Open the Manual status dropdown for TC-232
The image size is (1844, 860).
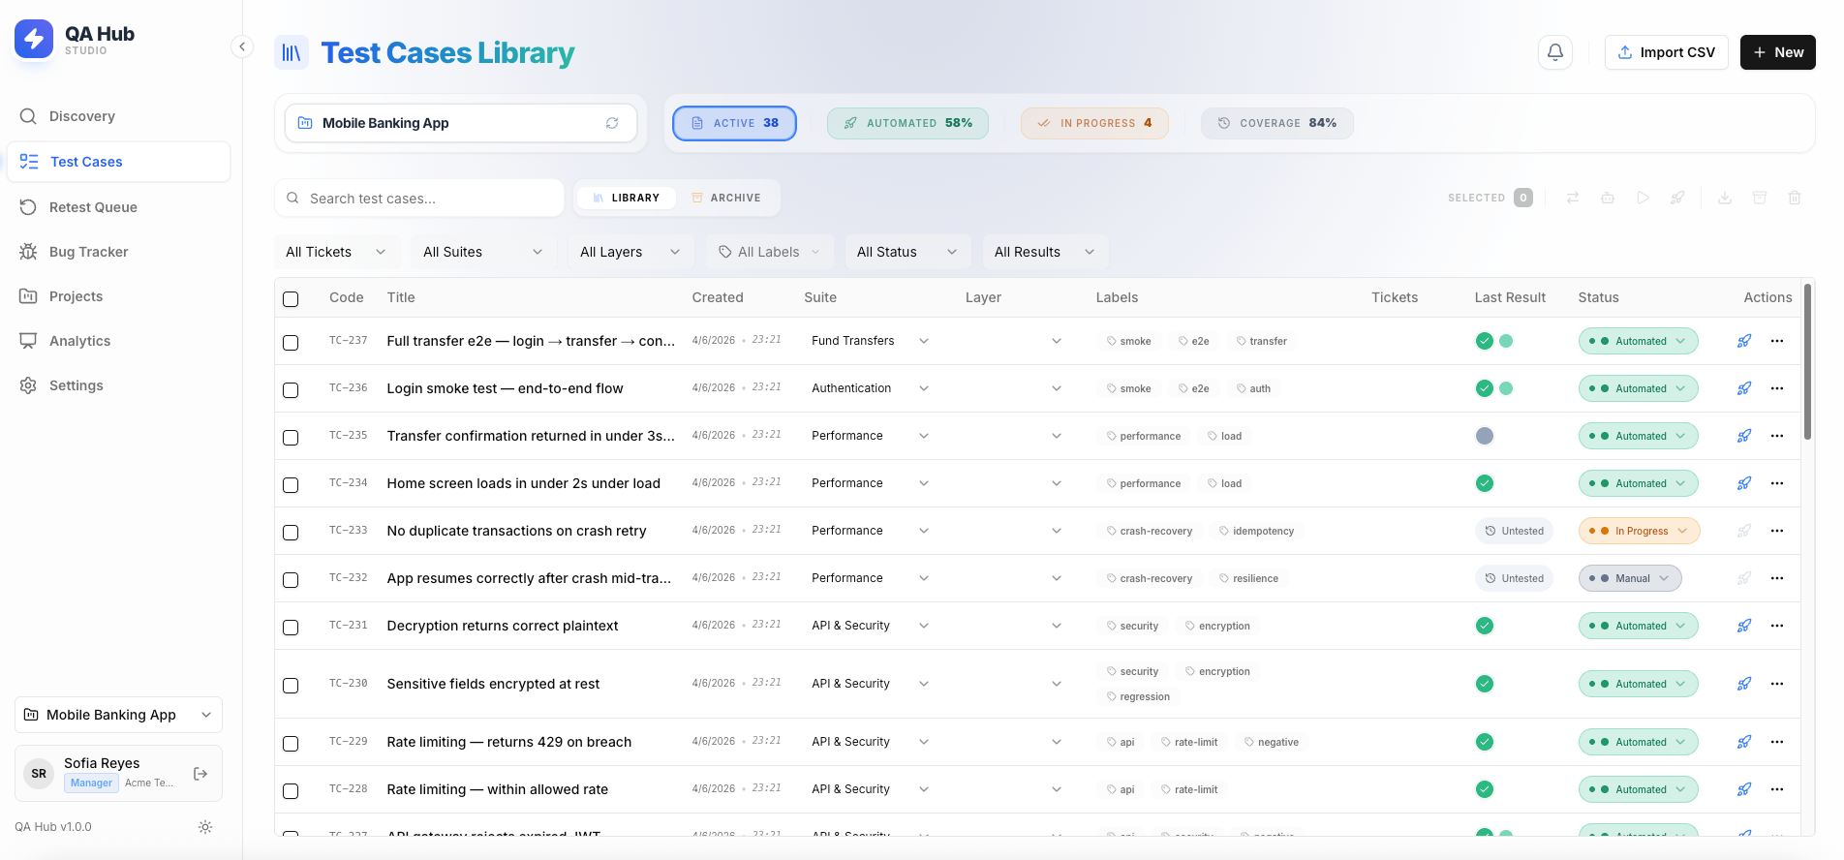(1630, 578)
